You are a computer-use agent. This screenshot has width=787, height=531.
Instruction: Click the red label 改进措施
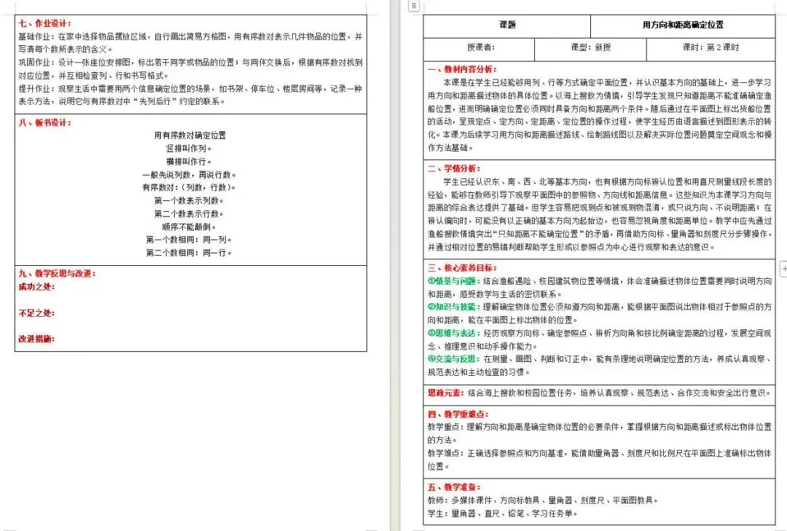point(36,339)
